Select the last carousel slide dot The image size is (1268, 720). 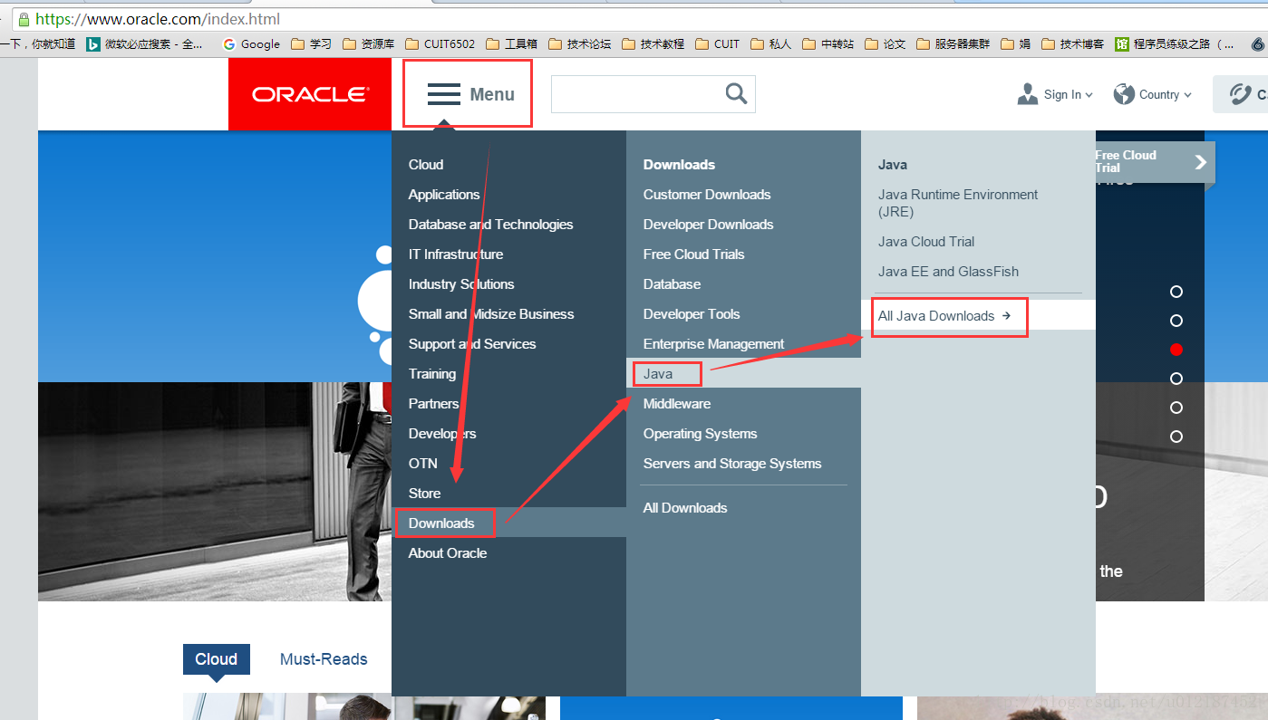coord(1176,437)
